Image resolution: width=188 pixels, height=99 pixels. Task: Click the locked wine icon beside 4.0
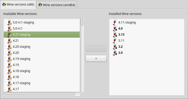point(115,29)
